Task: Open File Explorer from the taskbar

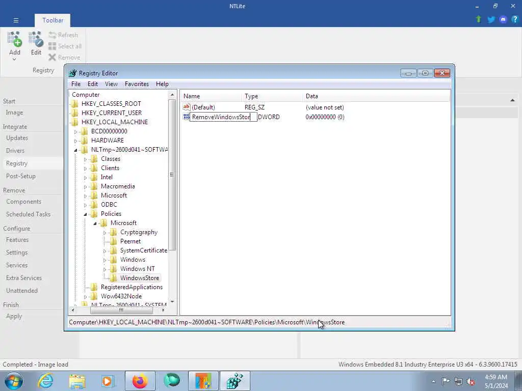Action: [77, 381]
